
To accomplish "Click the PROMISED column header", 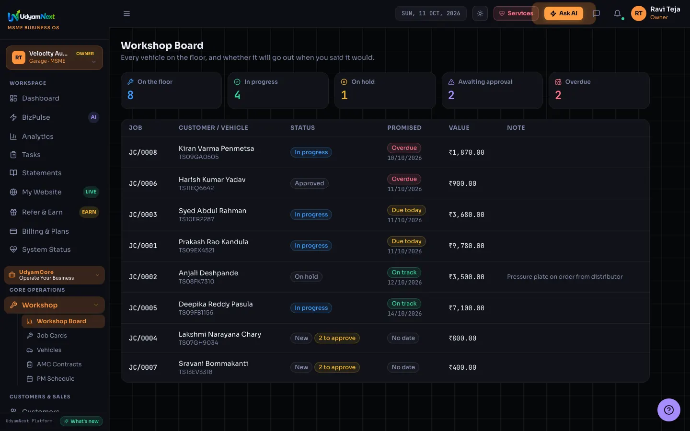I will point(404,128).
